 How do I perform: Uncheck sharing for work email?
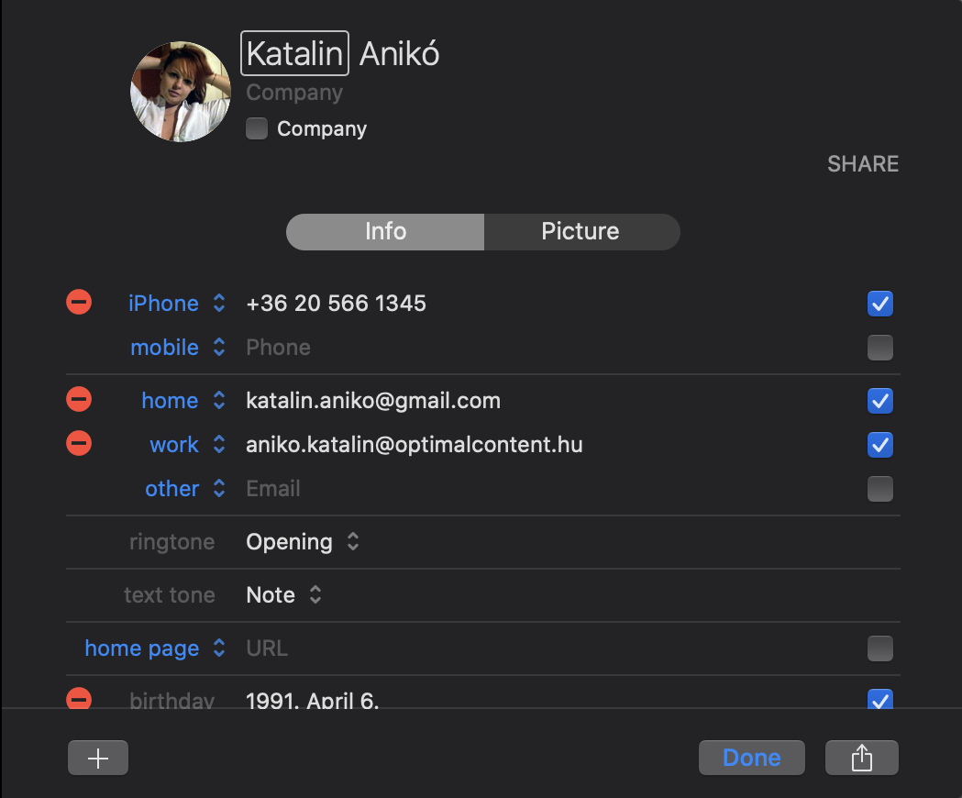[x=879, y=445]
